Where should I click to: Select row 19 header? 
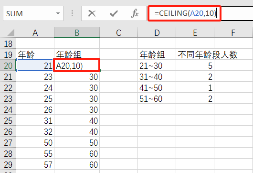click(8, 54)
